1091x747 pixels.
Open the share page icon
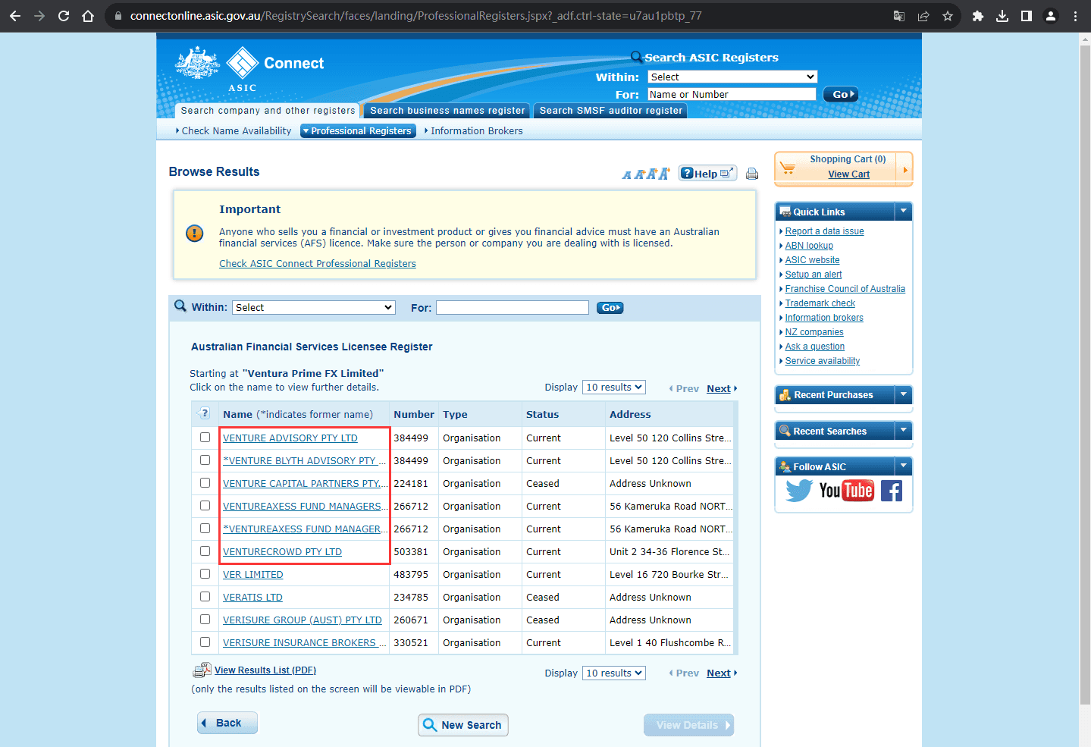point(923,16)
